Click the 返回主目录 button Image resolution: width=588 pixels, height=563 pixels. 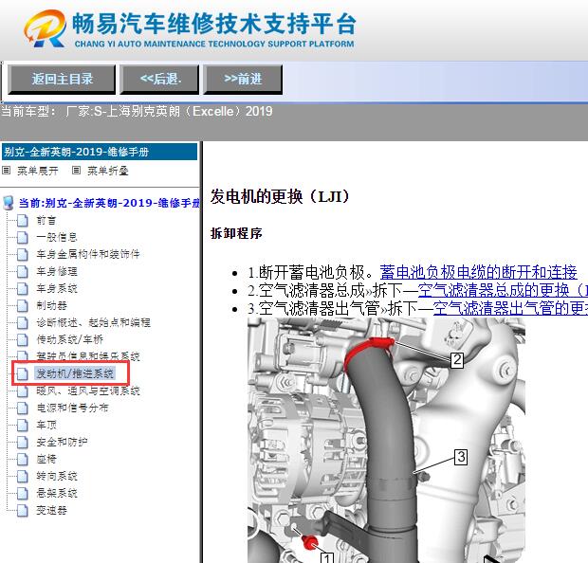62,79
